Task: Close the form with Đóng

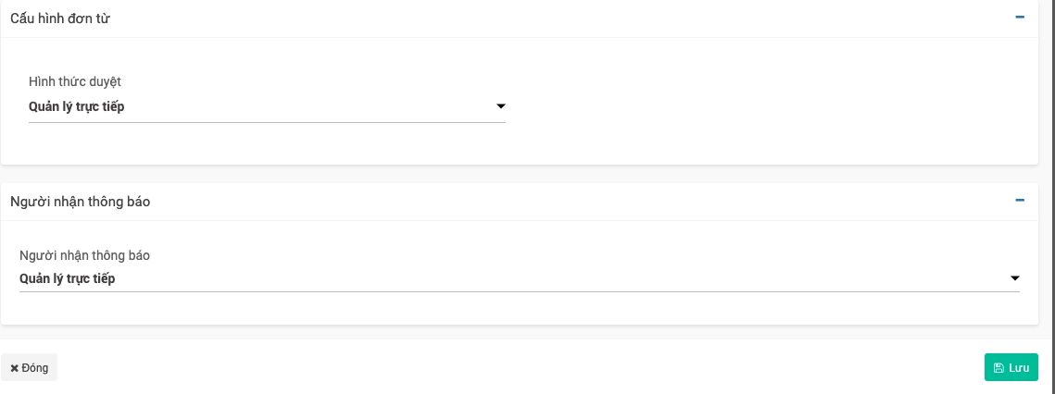Action: pos(30,367)
